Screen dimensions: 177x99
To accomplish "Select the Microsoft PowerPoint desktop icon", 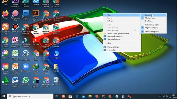I will (15, 69).
